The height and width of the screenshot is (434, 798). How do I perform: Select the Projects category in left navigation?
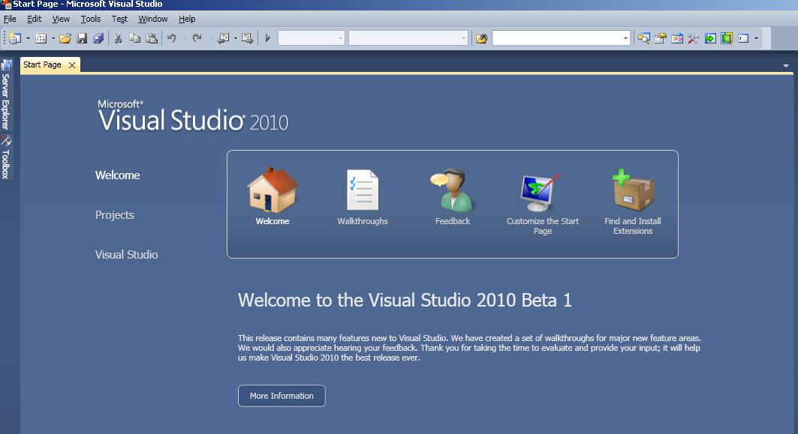[x=115, y=215]
